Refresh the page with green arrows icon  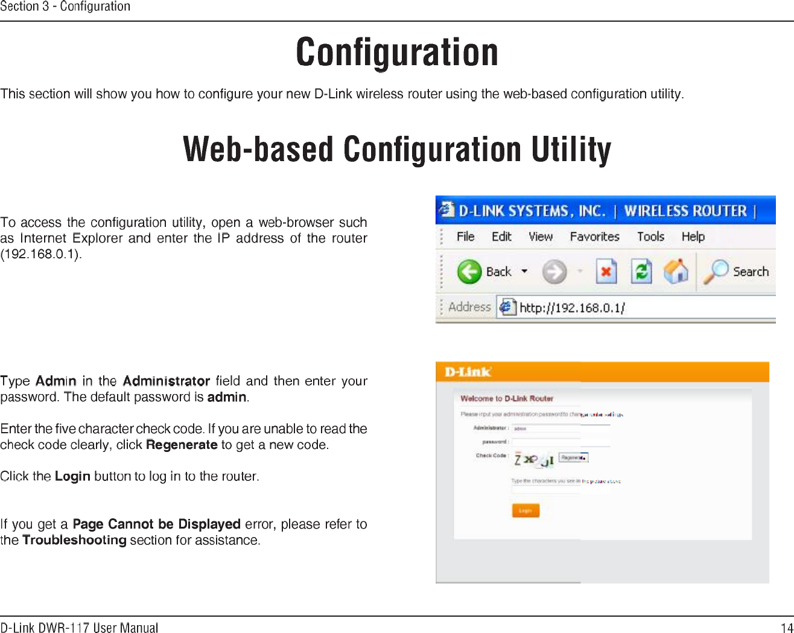click(x=641, y=272)
